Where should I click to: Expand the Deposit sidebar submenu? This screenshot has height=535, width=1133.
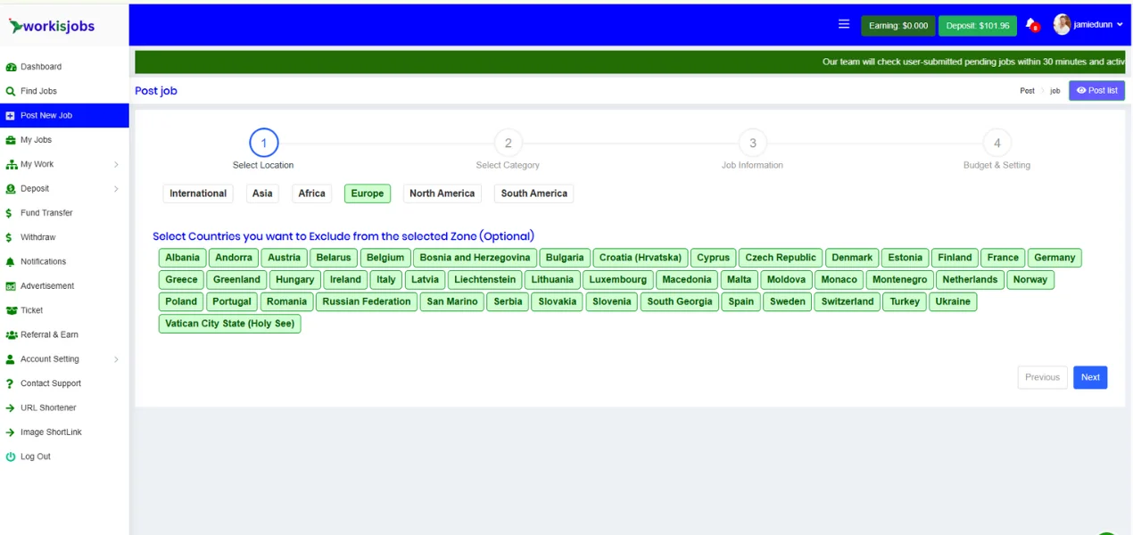[116, 189]
